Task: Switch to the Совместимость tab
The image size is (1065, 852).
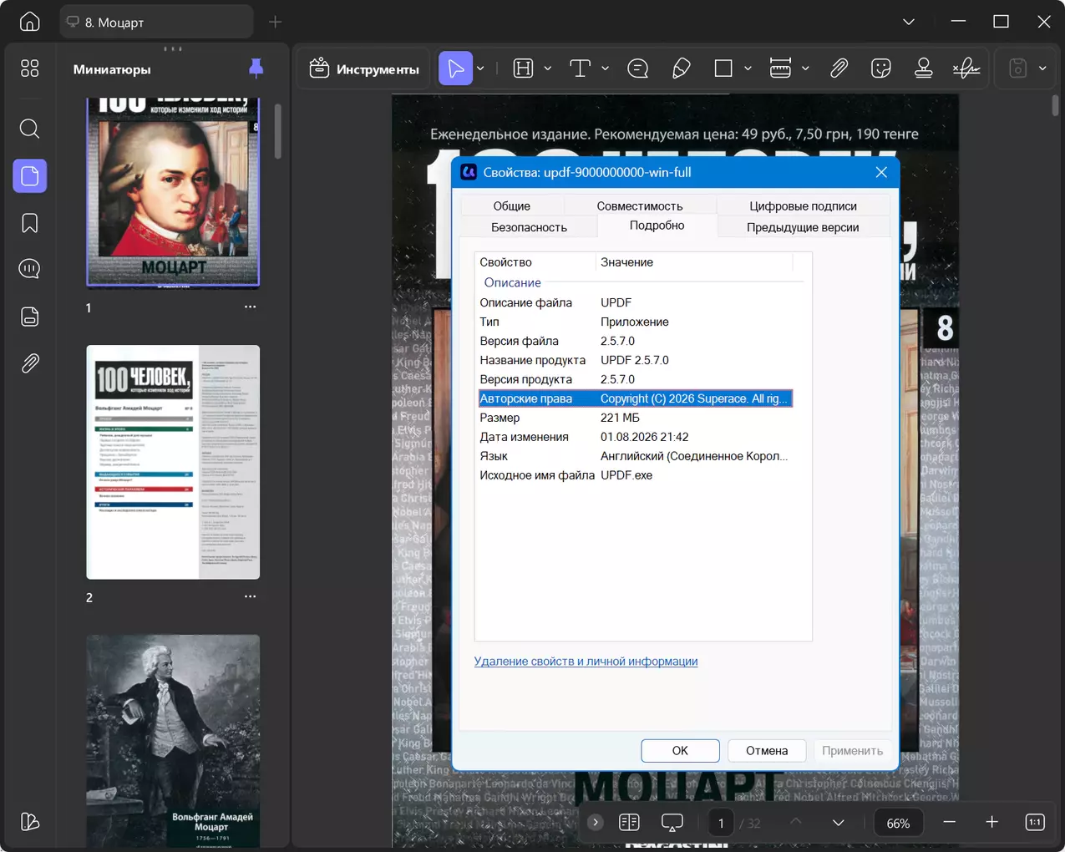Action: (x=640, y=205)
